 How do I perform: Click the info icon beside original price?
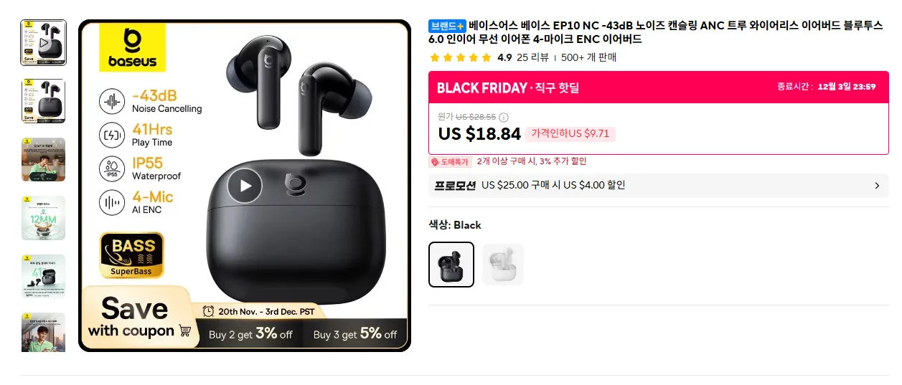pyautogui.click(x=504, y=117)
